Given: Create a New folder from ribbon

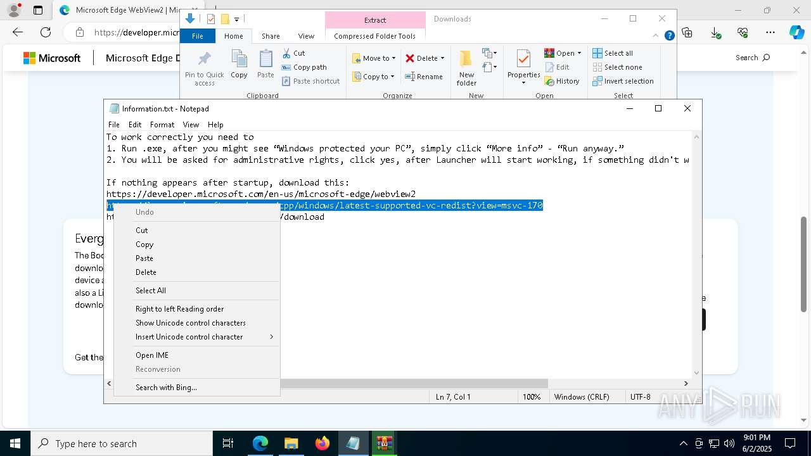Looking at the screenshot, I should [466, 68].
